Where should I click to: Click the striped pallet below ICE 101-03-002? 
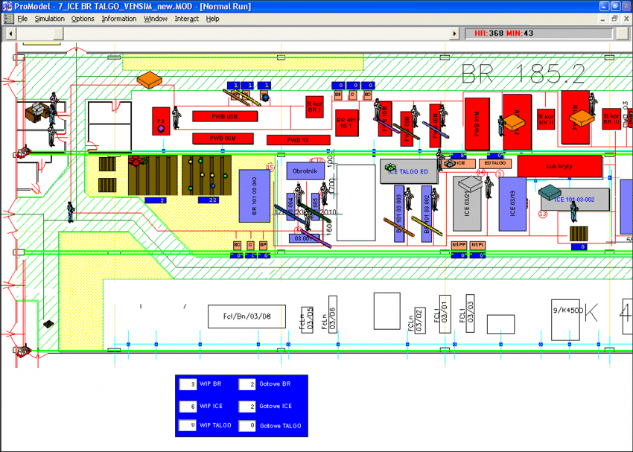pos(579,234)
